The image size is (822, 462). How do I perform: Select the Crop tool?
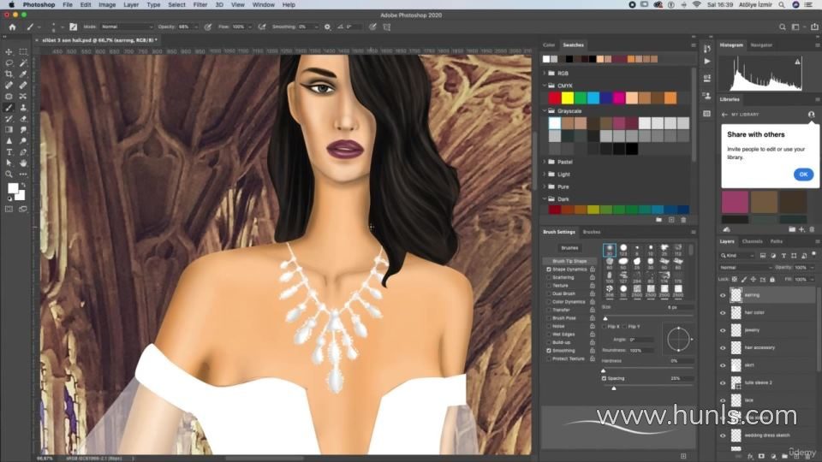coord(9,74)
